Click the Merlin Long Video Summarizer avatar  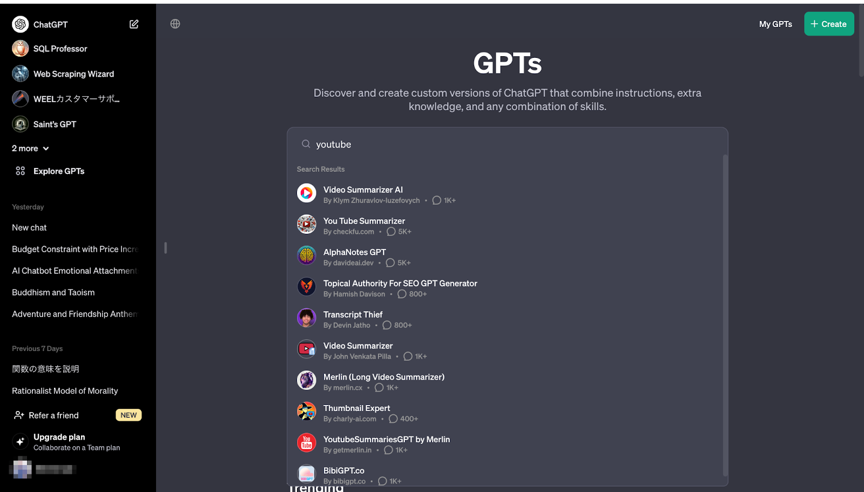pyautogui.click(x=307, y=380)
